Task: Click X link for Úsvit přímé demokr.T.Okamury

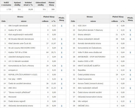Action: click(x=130, y=30)
